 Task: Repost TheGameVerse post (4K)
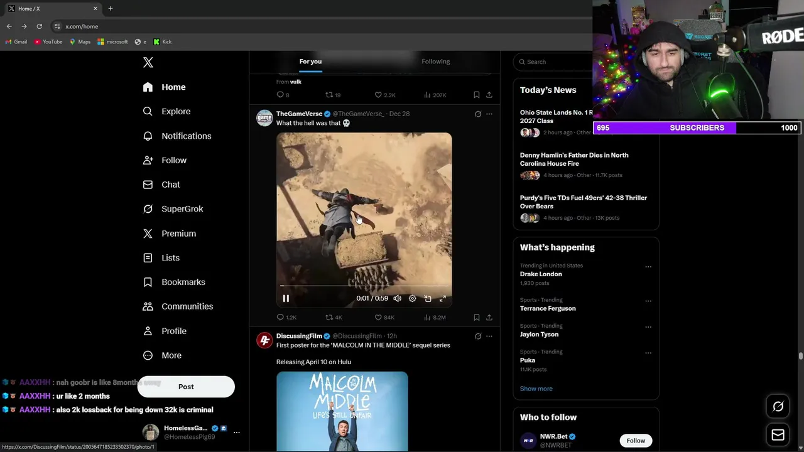tap(334, 318)
